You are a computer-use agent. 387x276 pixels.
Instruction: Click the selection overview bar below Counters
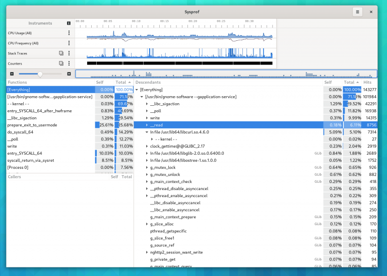[x=226, y=74]
